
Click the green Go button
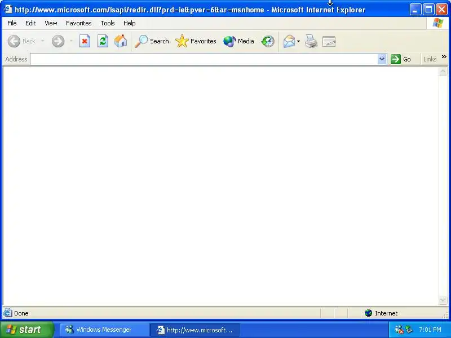(x=401, y=59)
